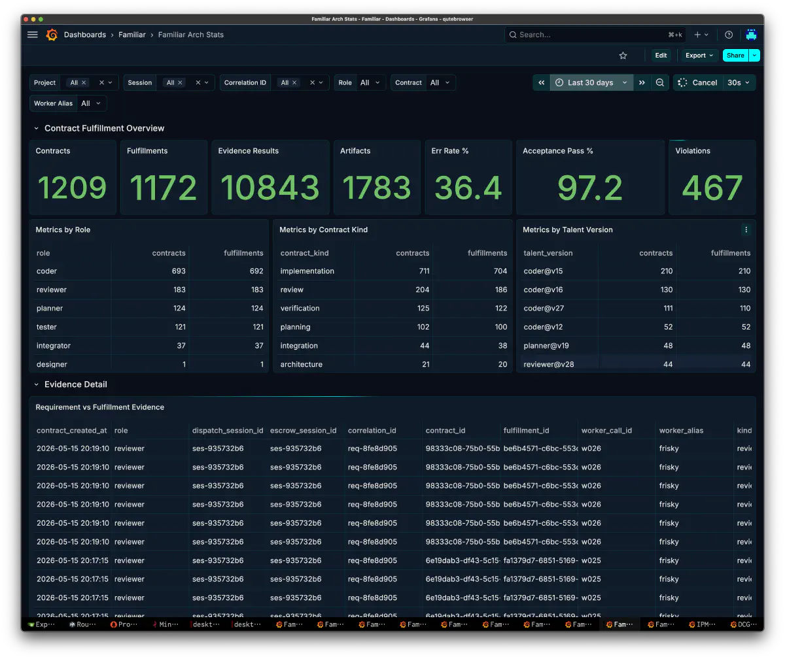Expand the Project variable dropdown
Image resolution: width=785 pixels, height=659 pixels.
click(x=111, y=83)
